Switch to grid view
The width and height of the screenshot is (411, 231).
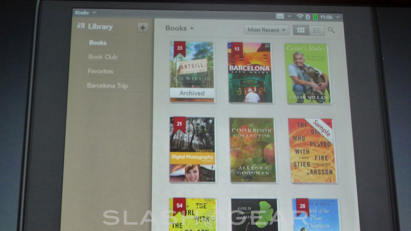click(301, 30)
